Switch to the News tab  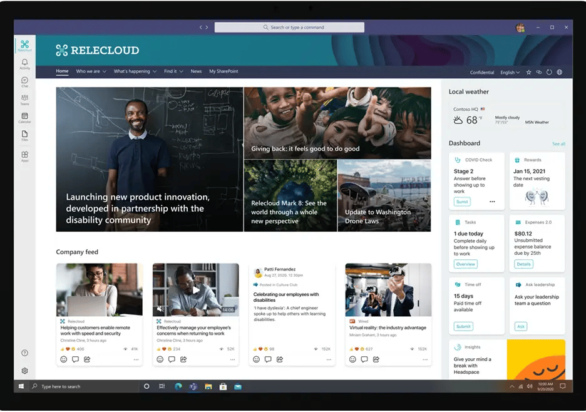coord(196,71)
